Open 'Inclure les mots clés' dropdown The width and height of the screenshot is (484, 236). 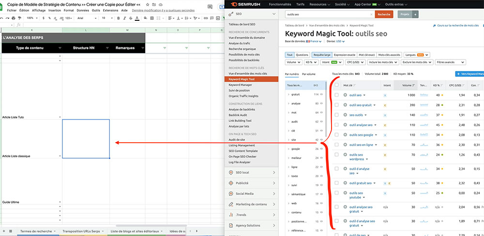point(383,62)
